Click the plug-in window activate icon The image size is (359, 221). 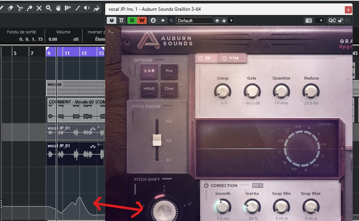coord(121,20)
